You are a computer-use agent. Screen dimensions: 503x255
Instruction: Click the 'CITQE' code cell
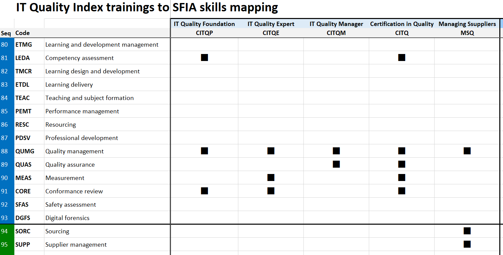click(x=271, y=33)
